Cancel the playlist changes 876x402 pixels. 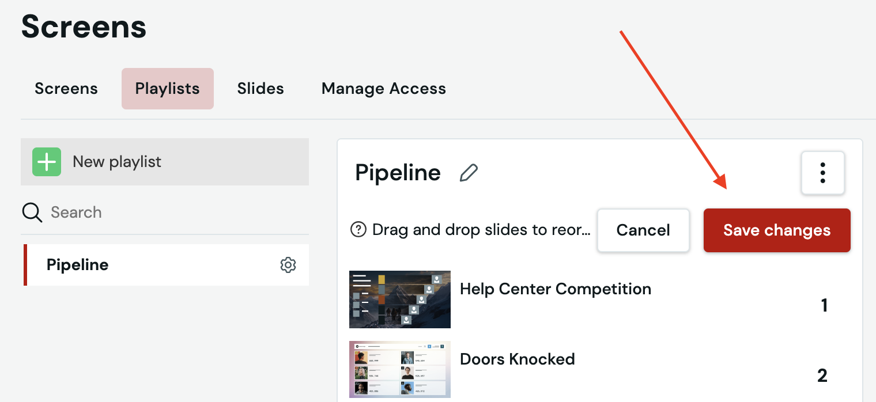point(643,230)
